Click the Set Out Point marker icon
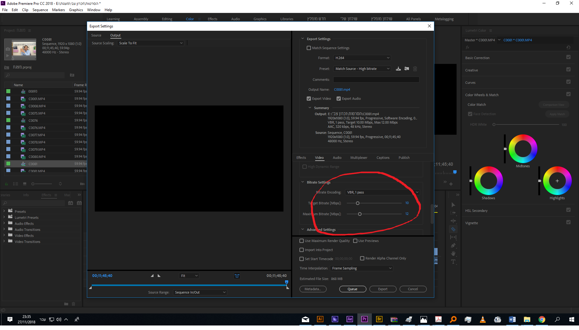Screen dimensions: 579x330 tap(159, 276)
